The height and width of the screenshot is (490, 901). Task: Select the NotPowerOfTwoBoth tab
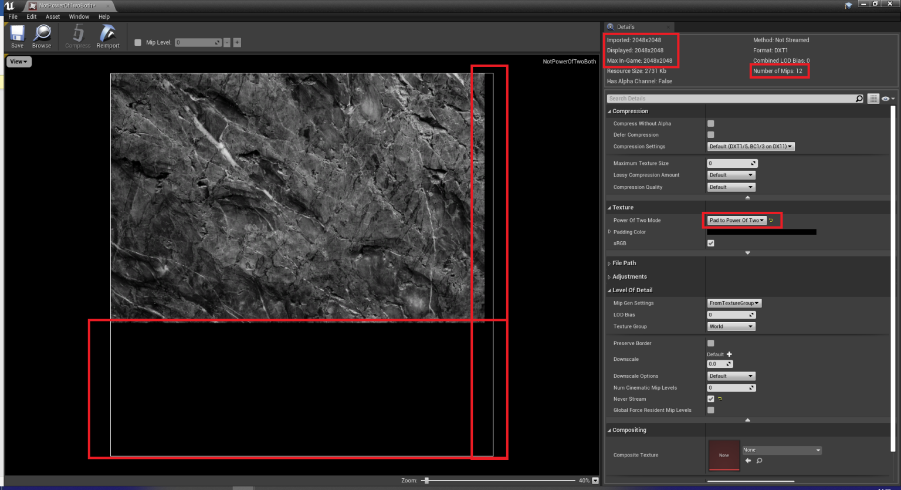(65, 5)
